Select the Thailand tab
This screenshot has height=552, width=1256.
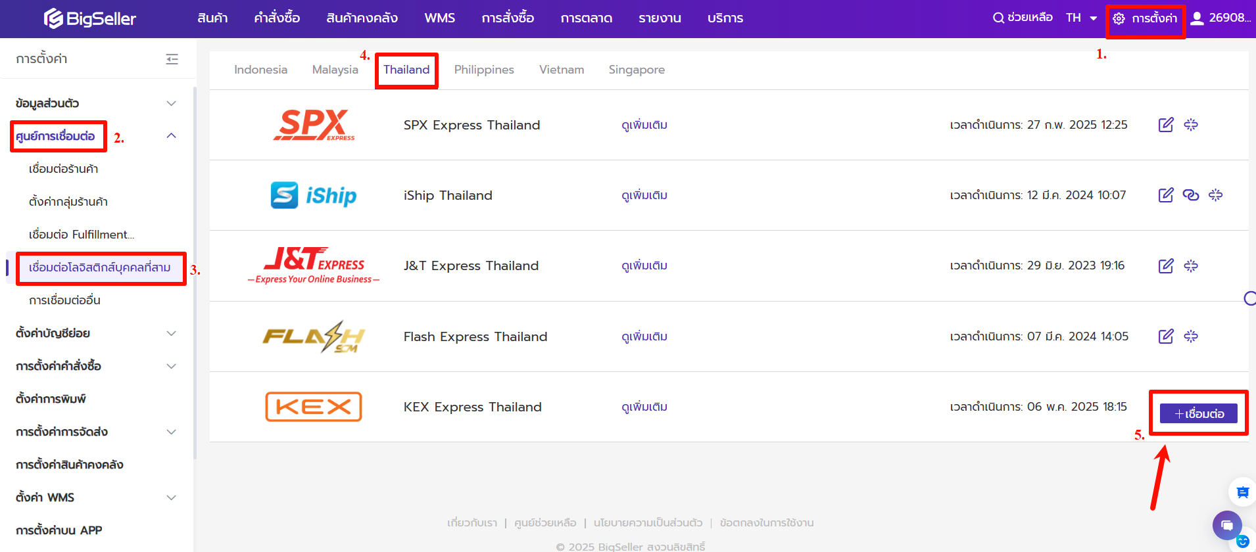pyautogui.click(x=406, y=70)
